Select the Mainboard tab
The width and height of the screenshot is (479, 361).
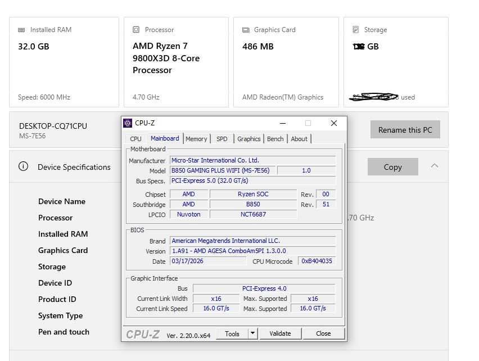click(x=165, y=138)
